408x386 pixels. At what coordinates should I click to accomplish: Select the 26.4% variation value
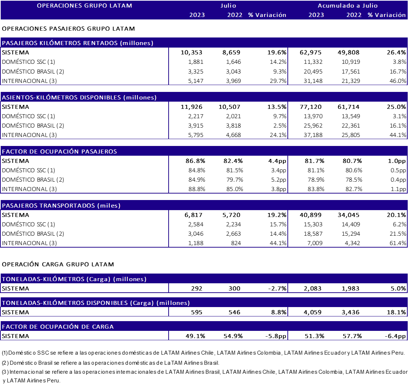click(396, 53)
